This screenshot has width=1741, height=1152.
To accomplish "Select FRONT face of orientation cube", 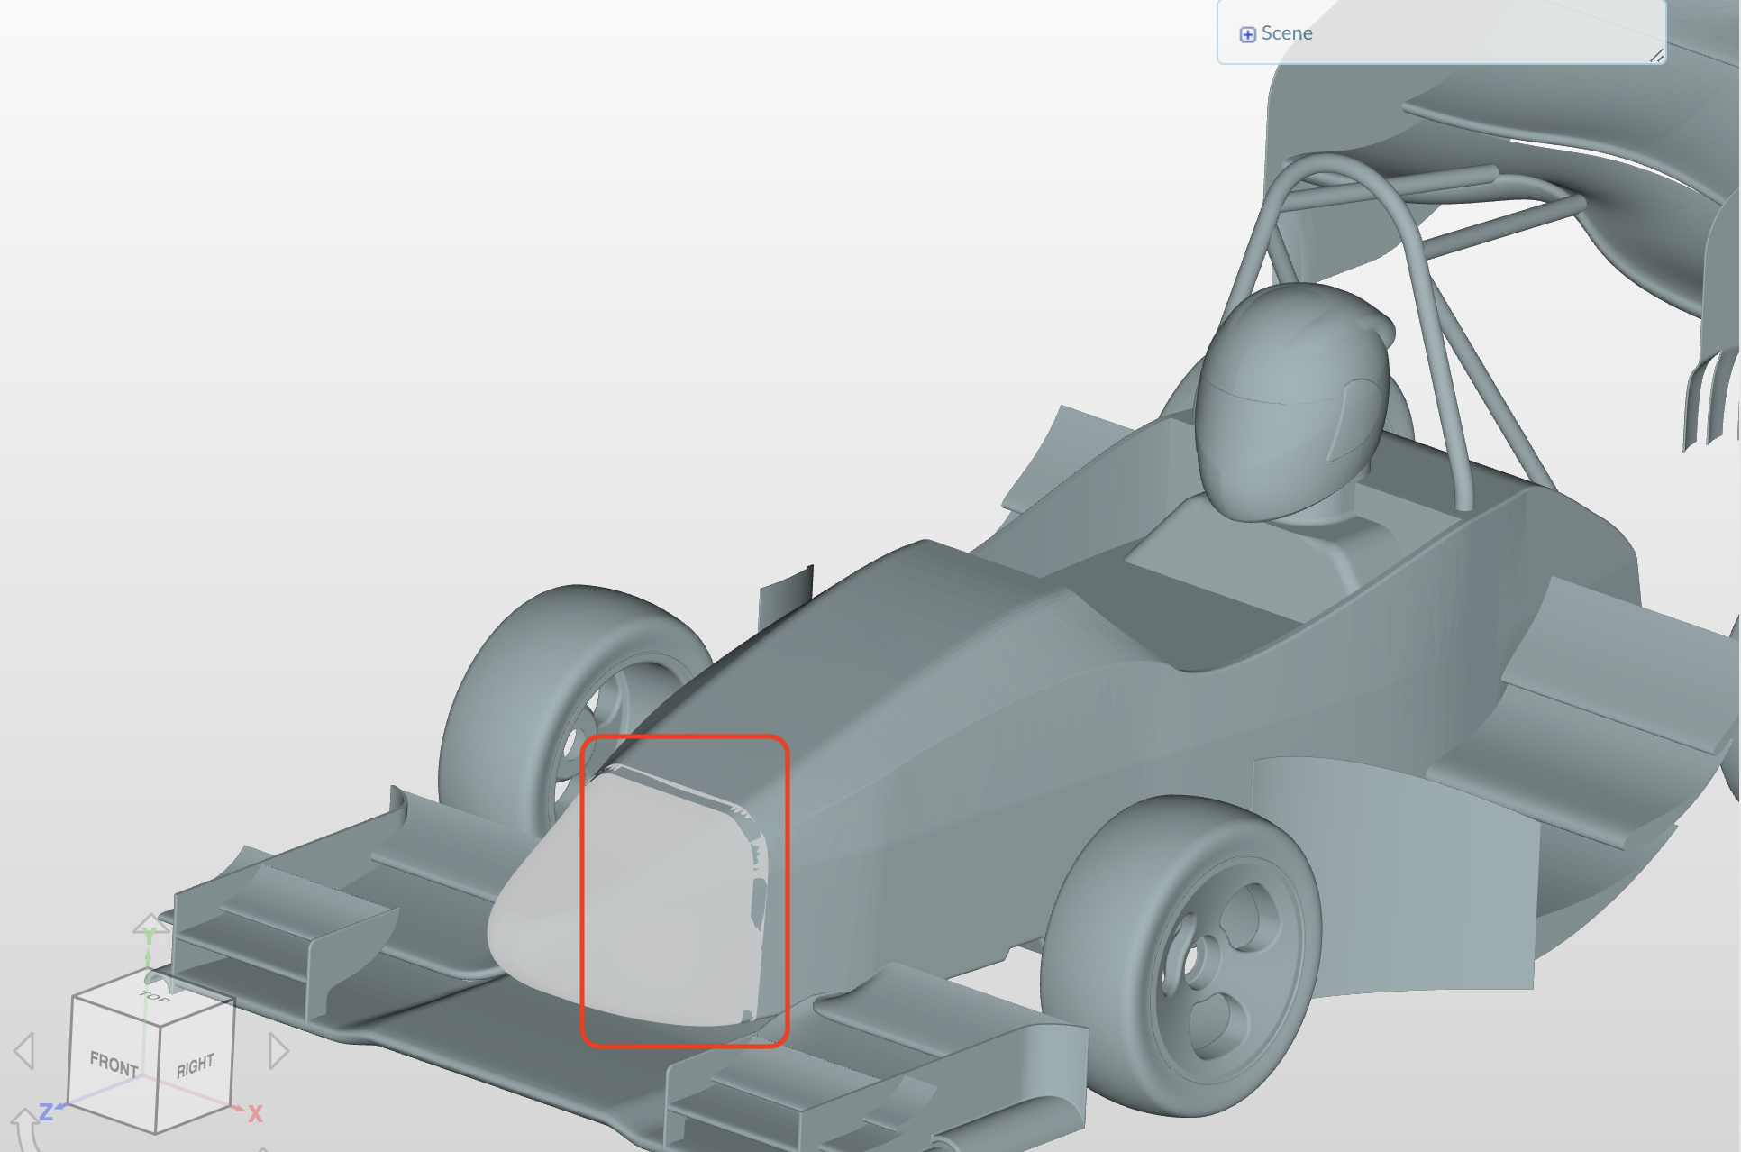I will click(x=114, y=1064).
